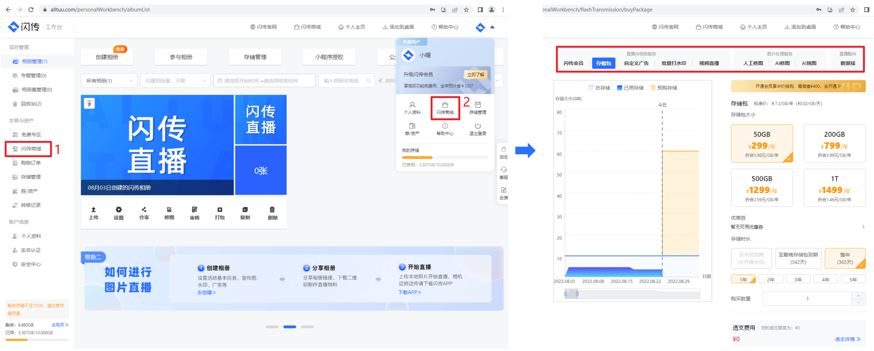Select 整年 (365天) duration
Screen dimensions: 874x351
(845, 258)
